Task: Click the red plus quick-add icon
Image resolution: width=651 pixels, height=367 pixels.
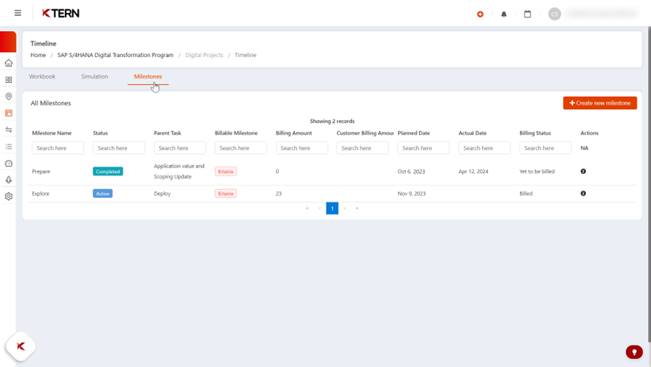Action: (x=480, y=14)
